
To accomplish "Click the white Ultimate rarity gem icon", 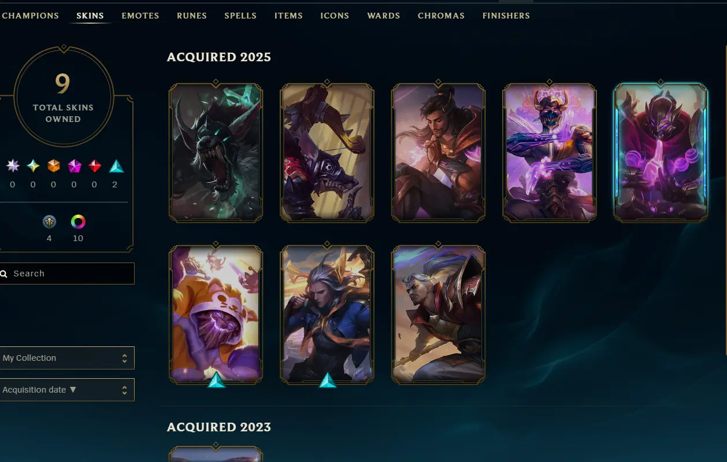I will click(13, 166).
